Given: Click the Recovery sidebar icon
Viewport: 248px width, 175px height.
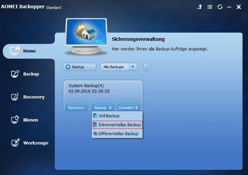Looking at the screenshot, I should [x=15, y=97].
